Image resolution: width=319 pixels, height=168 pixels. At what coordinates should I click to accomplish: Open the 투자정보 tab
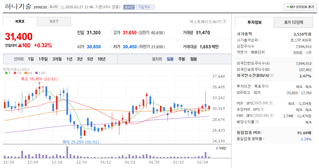click(254, 22)
